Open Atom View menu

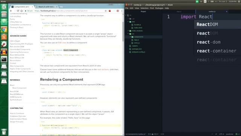coord(137,8)
